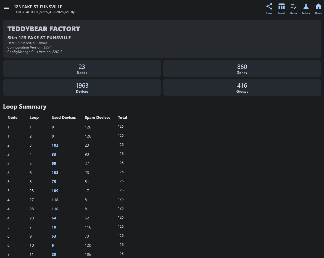Click the Share icon
The width and height of the screenshot is (324, 258).
(x=269, y=9)
